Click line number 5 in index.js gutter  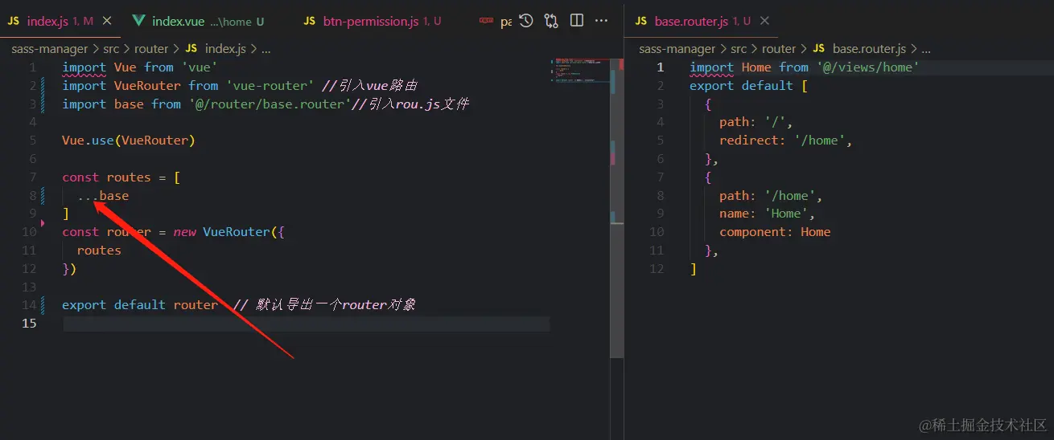(x=33, y=141)
